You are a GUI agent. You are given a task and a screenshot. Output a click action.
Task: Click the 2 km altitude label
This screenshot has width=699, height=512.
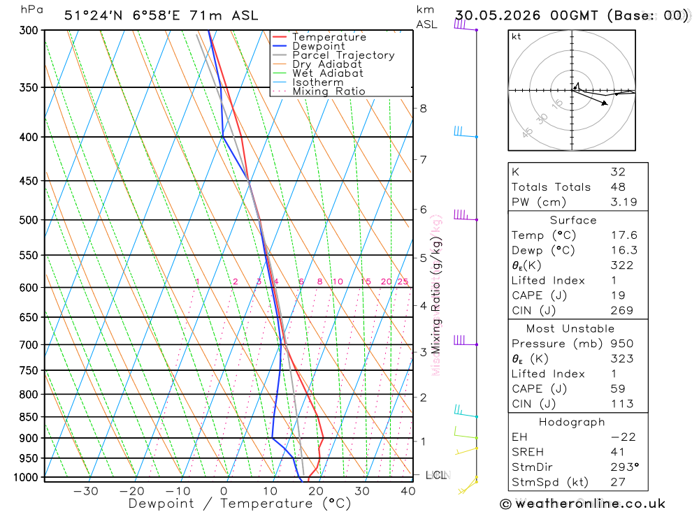tap(423, 397)
